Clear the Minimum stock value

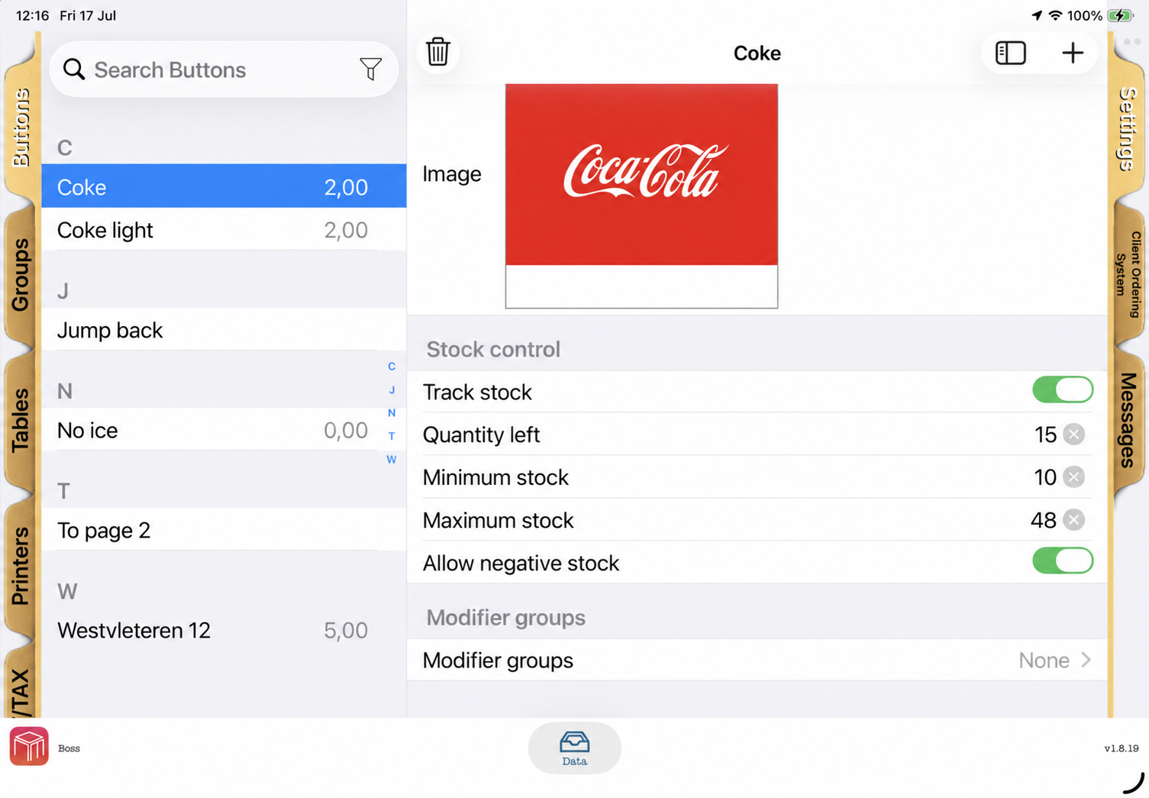pos(1073,477)
